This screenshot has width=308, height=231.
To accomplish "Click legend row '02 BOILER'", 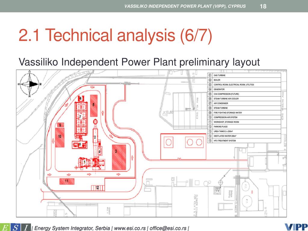I will coord(244,80).
